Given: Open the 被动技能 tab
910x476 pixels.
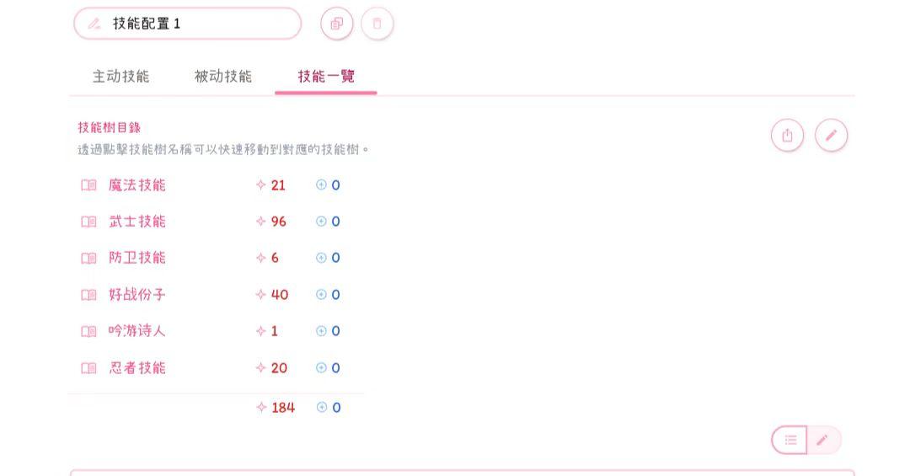Looking at the screenshot, I should coord(223,77).
